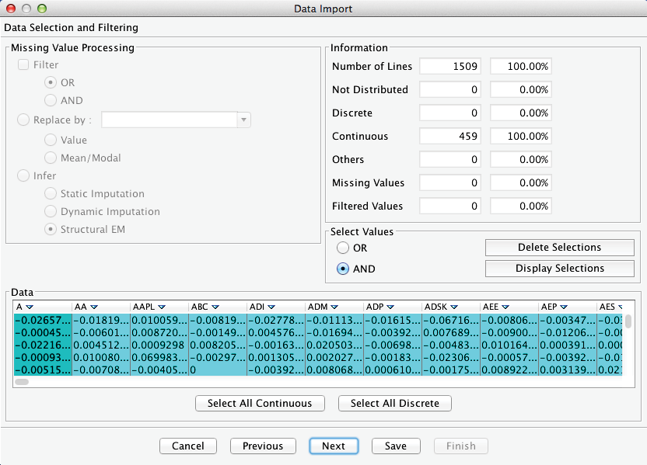Select the Infer missing value option

(23, 175)
